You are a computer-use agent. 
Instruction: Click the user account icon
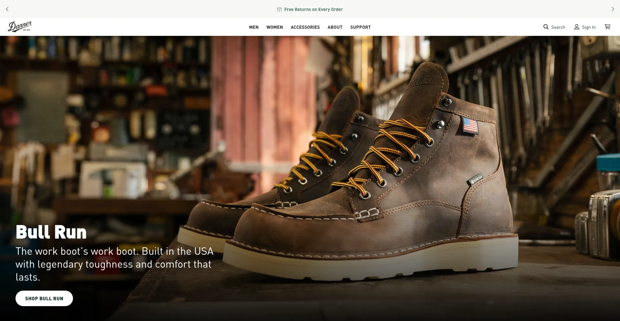pos(576,27)
